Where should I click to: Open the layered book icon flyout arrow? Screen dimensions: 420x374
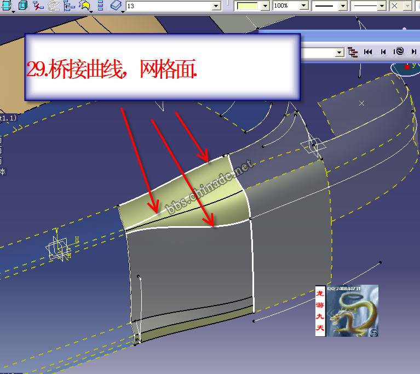(123, 11)
